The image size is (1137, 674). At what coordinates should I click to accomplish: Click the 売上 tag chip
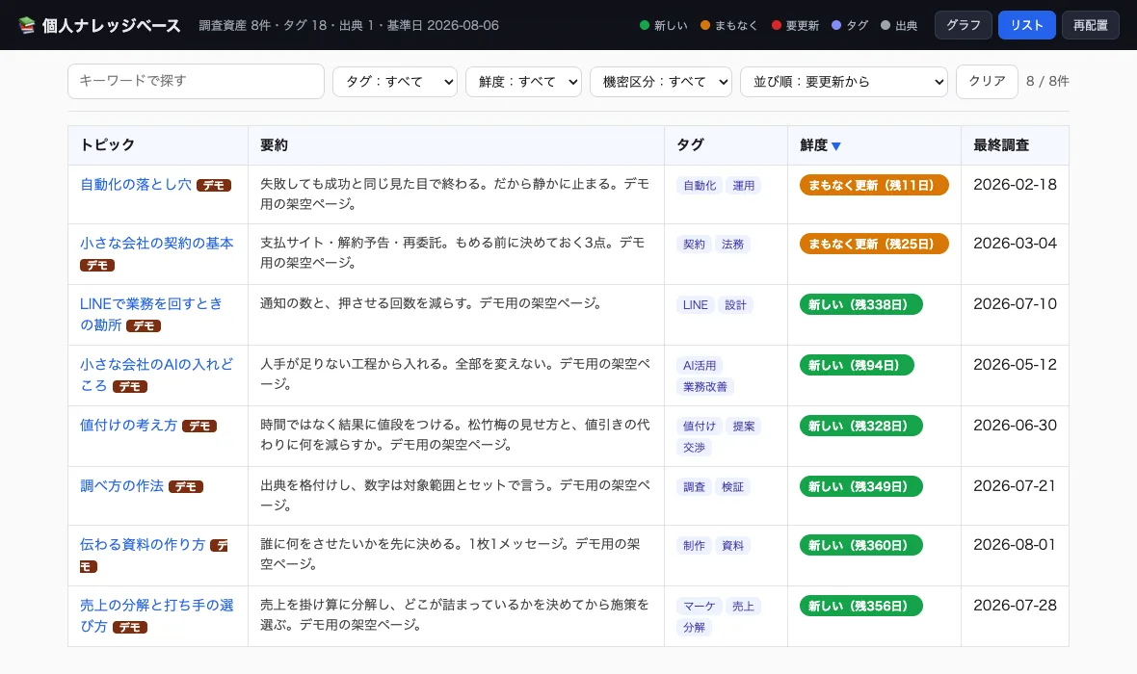[743, 606]
